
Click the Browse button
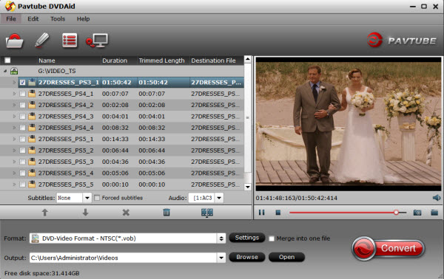pyautogui.click(x=247, y=257)
